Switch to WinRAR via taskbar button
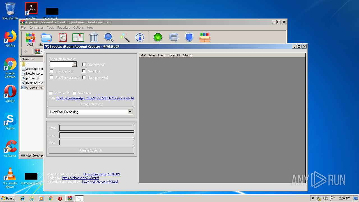This screenshot has width=359, height=202. (70, 198)
